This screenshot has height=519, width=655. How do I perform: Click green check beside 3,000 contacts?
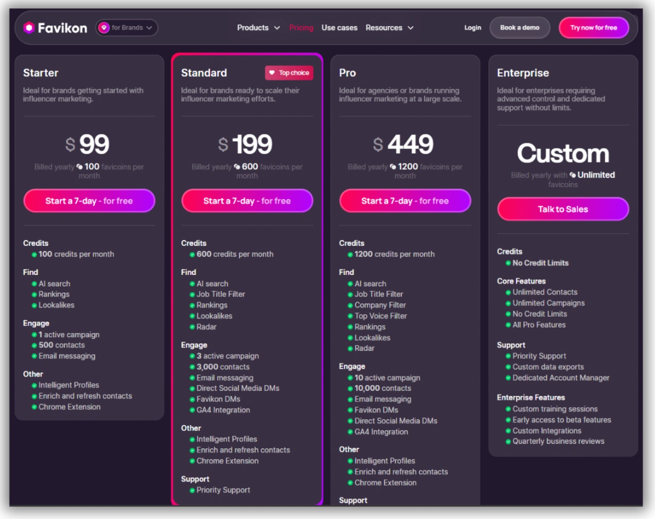pos(192,367)
